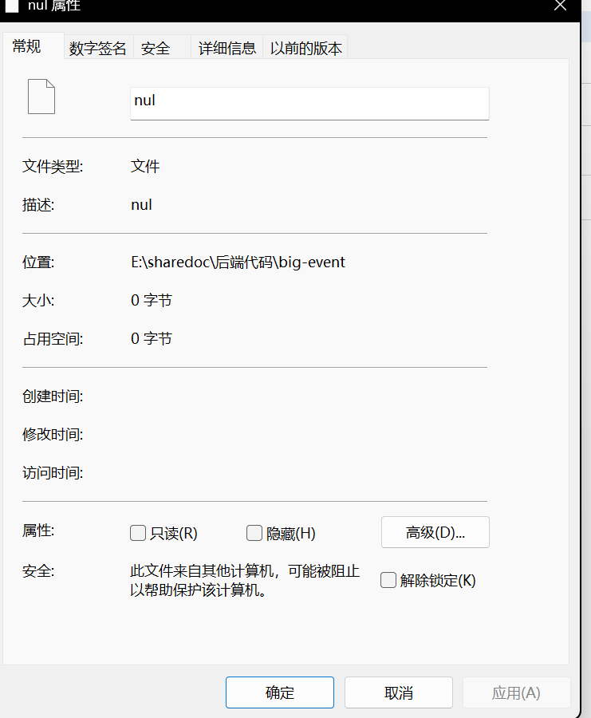The image size is (591, 718).
Task: Click the file icon in the title bar
Action: point(12,6)
